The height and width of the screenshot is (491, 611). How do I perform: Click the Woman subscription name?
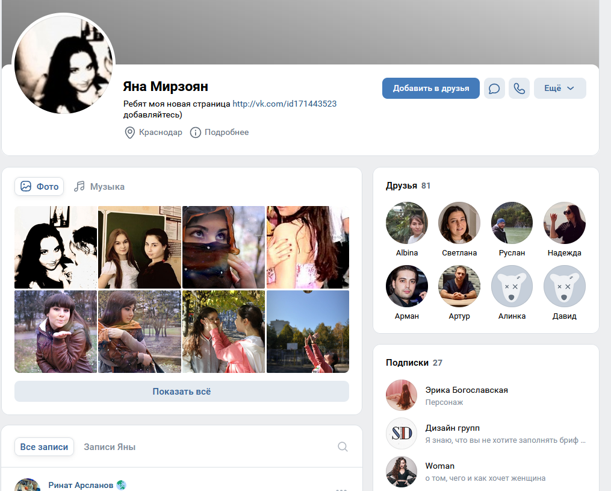[439, 466]
